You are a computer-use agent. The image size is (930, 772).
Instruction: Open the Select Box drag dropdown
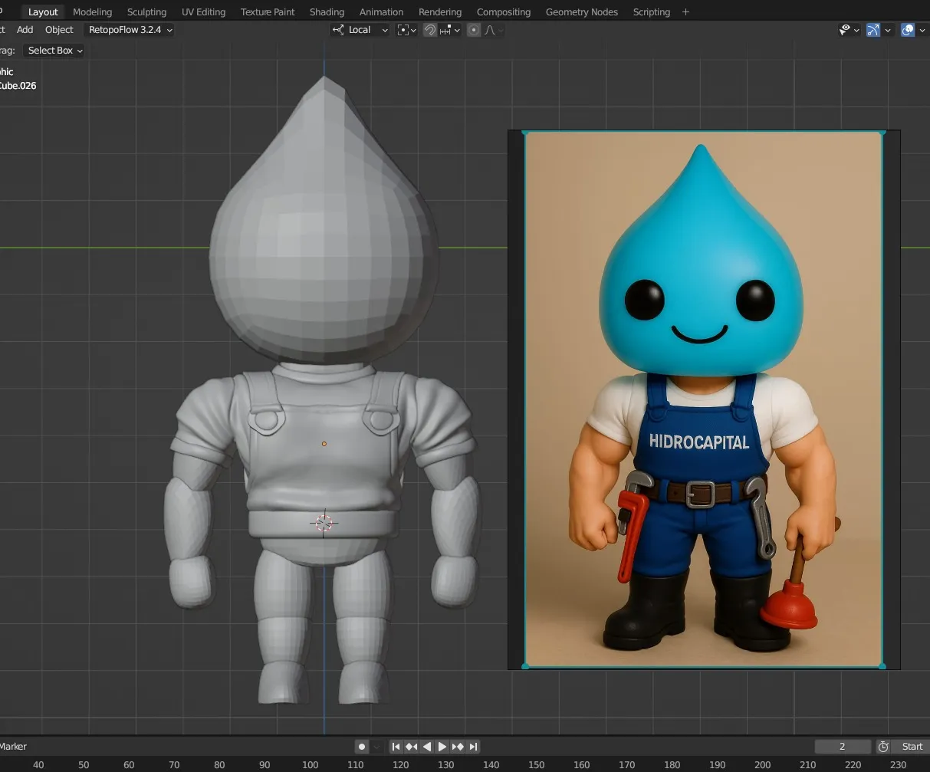click(54, 51)
